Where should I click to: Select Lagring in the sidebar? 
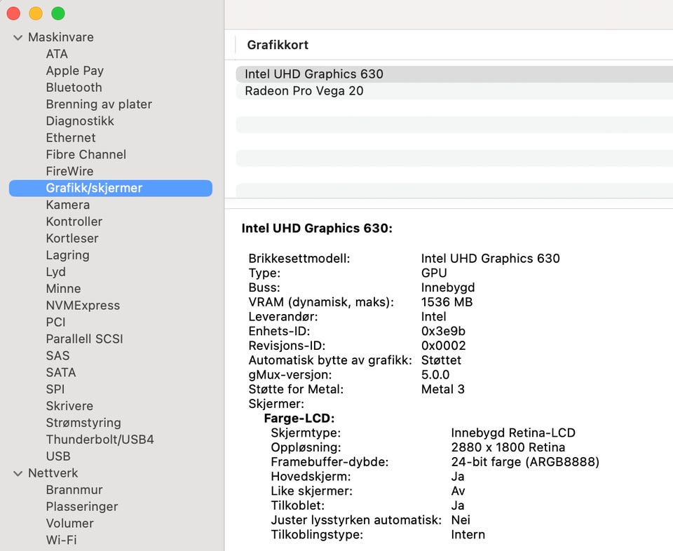click(x=68, y=255)
